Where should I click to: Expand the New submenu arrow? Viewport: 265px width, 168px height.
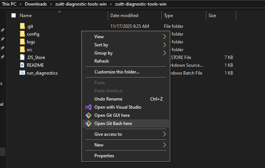[164, 145]
